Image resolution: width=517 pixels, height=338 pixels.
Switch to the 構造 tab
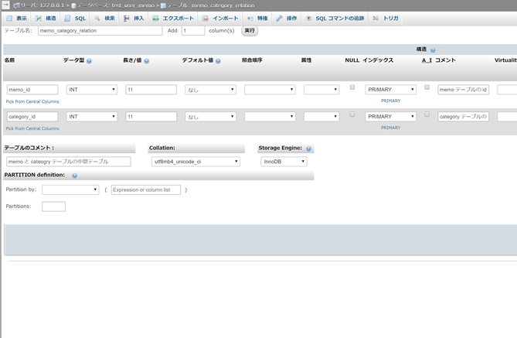(46, 19)
